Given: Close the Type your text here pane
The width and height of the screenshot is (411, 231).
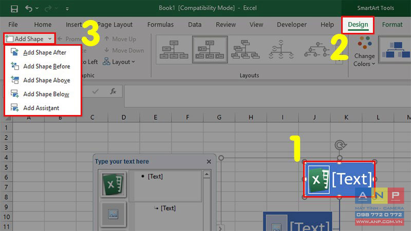Looking at the screenshot, I should [x=209, y=162].
